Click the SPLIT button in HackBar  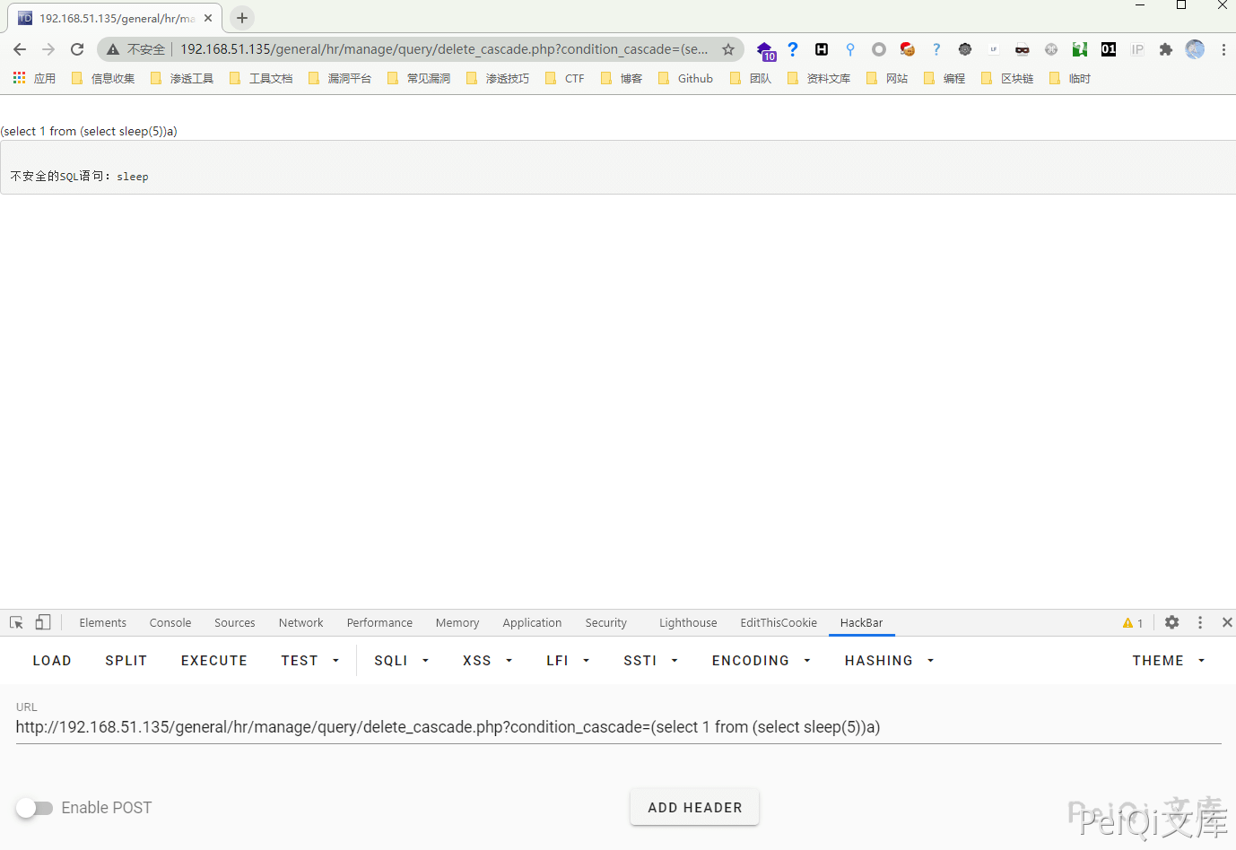point(126,661)
